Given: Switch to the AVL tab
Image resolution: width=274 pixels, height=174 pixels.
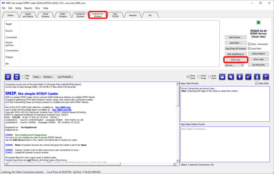Looking at the screenshot, I should click(150, 15).
